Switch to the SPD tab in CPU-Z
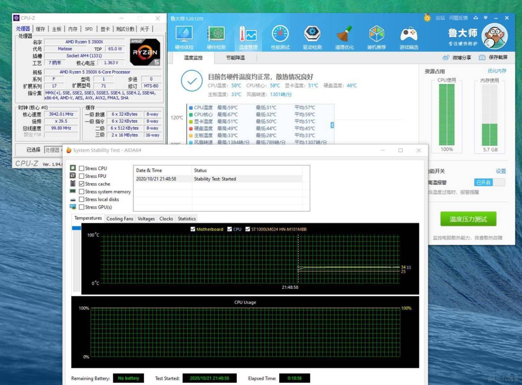 [89, 28]
